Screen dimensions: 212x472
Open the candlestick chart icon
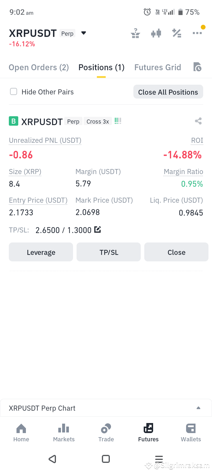coord(156,33)
